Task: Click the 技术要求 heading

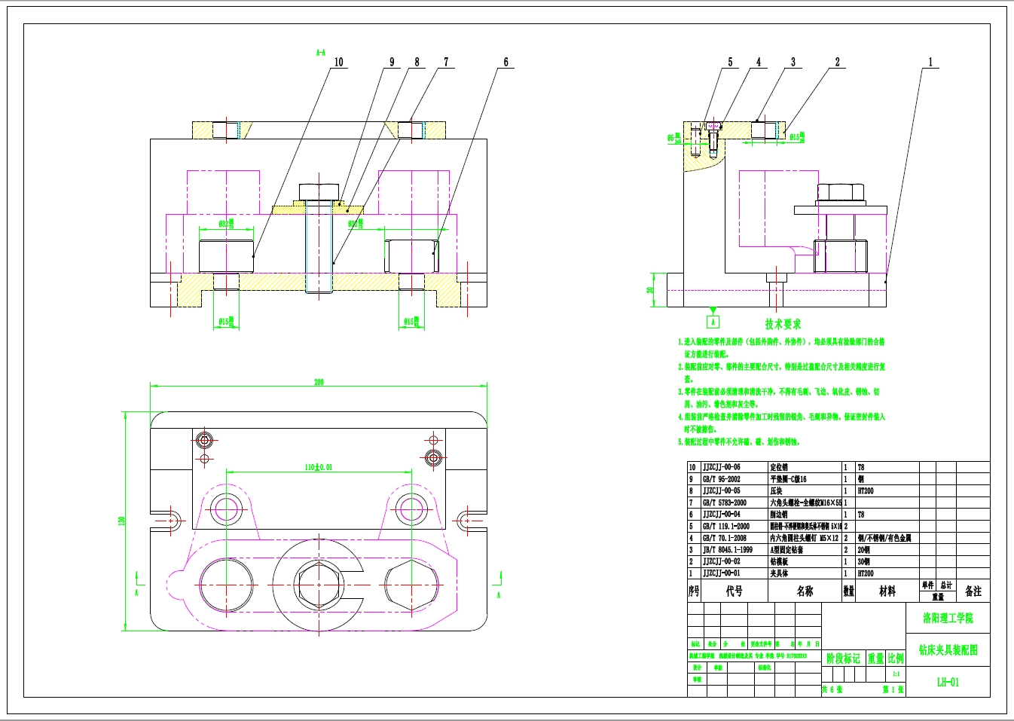Action: point(783,324)
